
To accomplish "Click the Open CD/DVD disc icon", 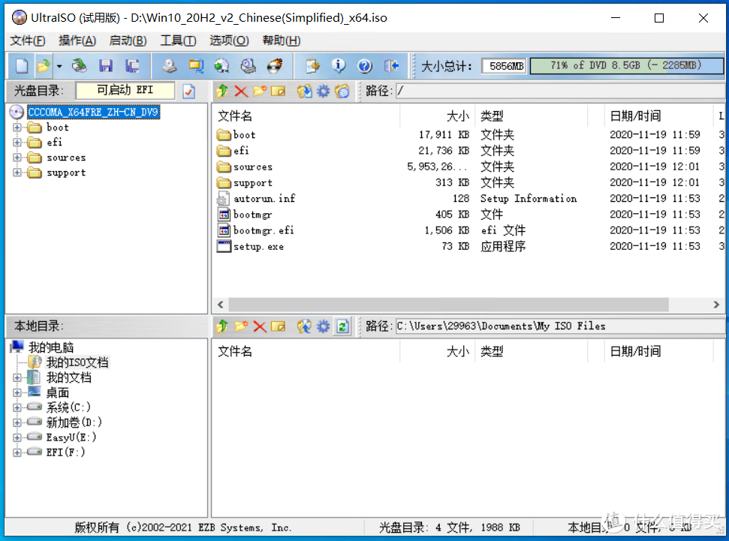I will click(80, 66).
